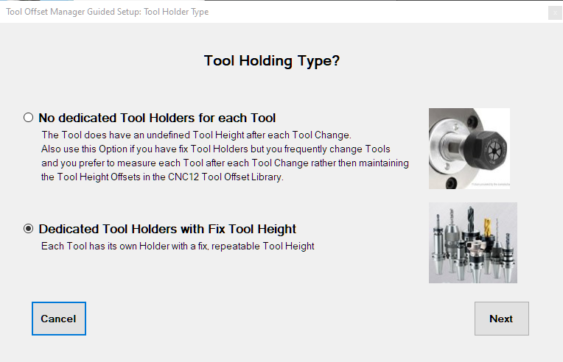The image size is (563, 362).
Task: Click the 'No dedicated Tool Holders for each Tool' label
Action: coord(157,118)
